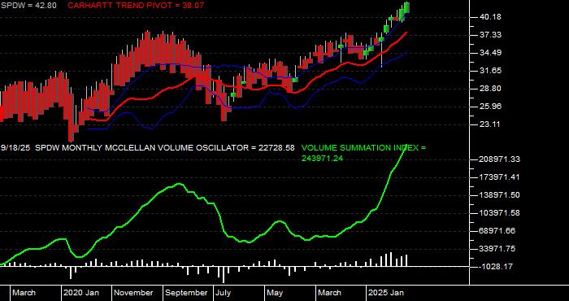Click the 243971.24 summation index value

coord(323,159)
